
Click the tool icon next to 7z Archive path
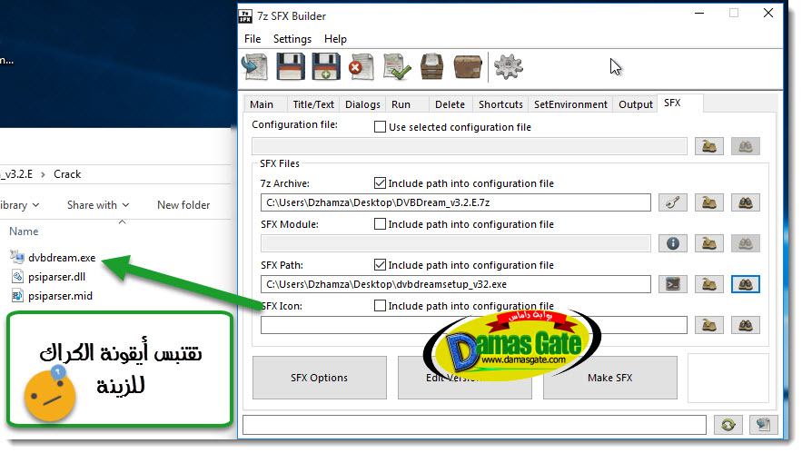673,202
